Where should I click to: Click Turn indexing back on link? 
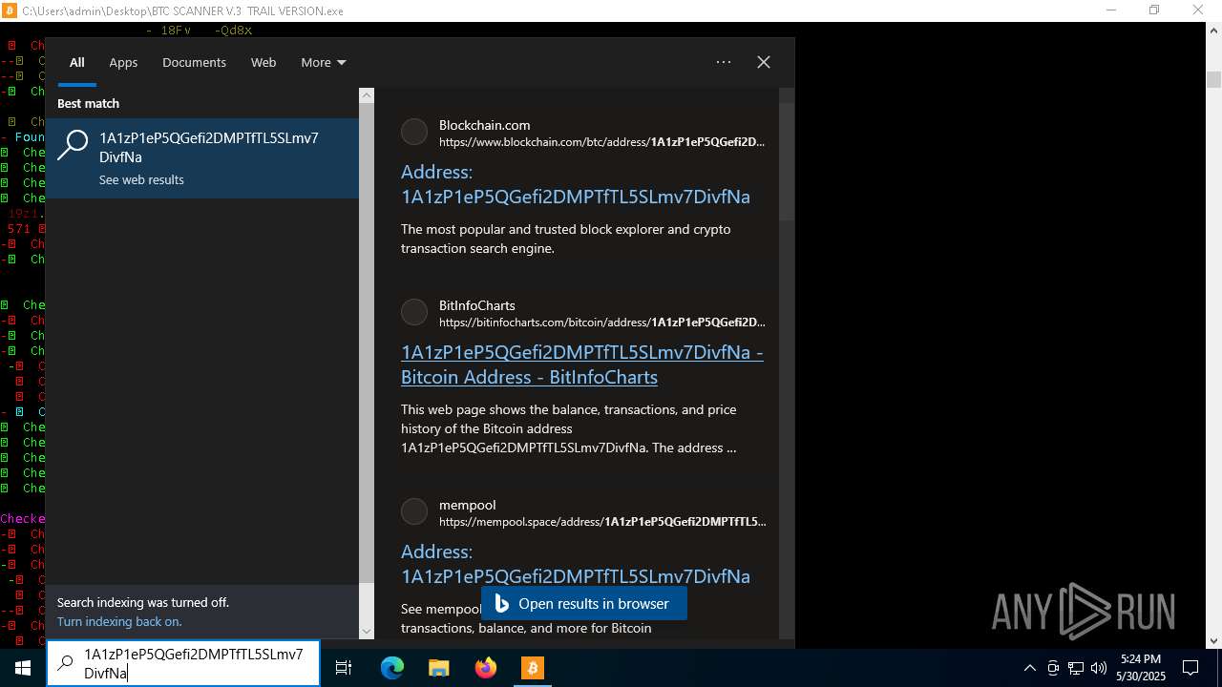coord(119,622)
